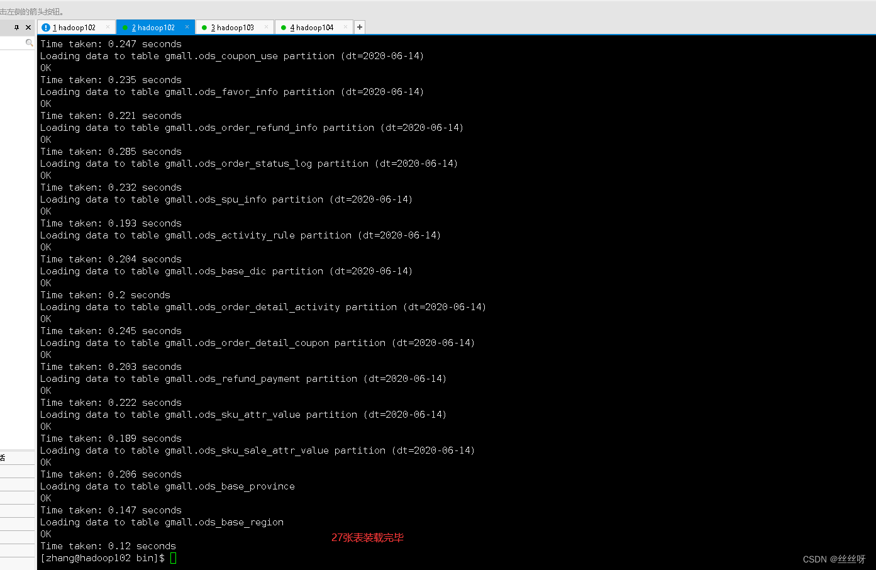Image resolution: width=876 pixels, height=570 pixels.
Task: Click the line loading gmall.ods_order_status_log partition
Action: [249, 164]
